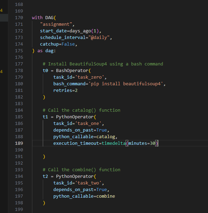Click line number 170 in the gutter
This screenshot has height=213, width=208.
click(19, 18)
